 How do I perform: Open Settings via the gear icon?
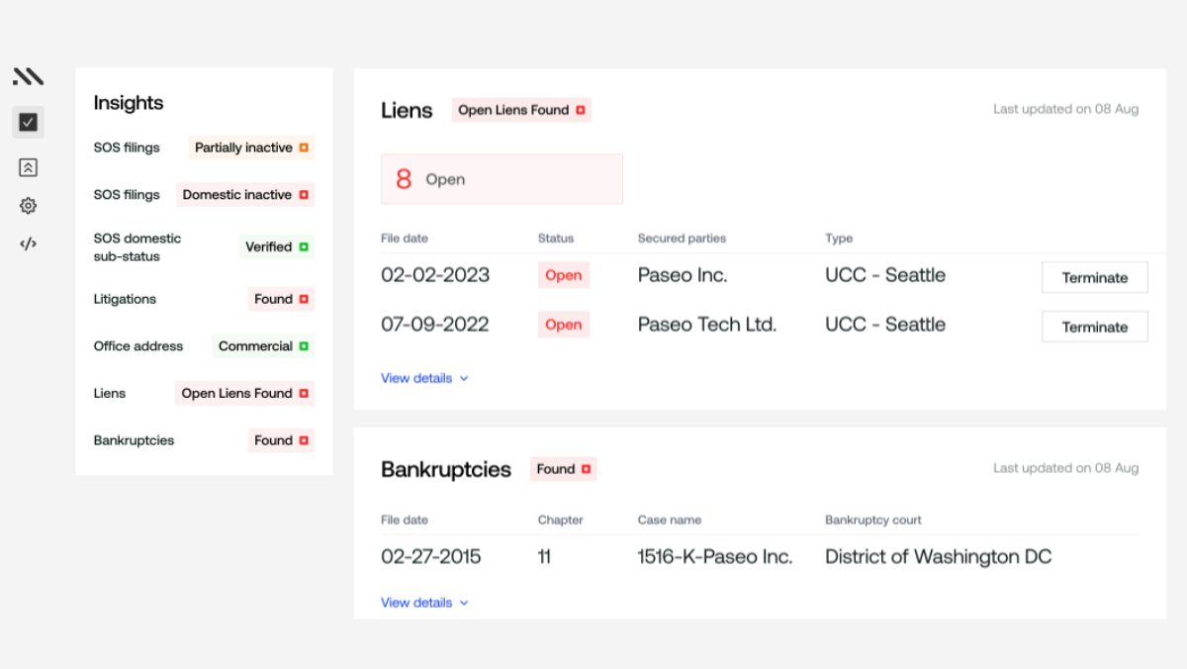(x=28, y=205)
